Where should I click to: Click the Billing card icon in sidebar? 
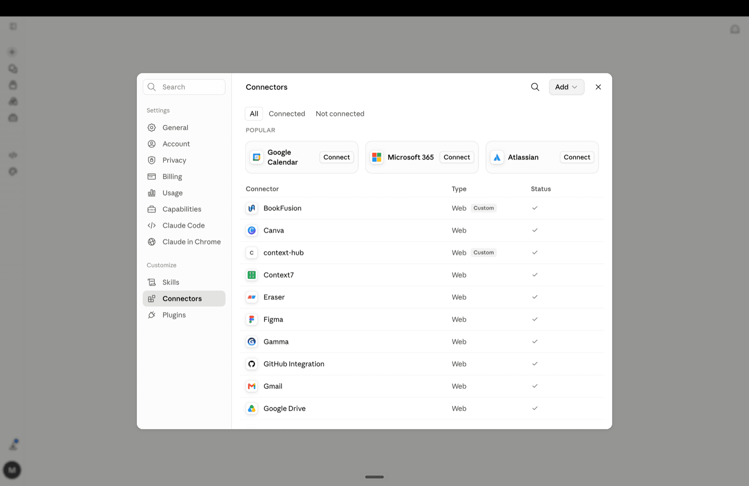152,176
